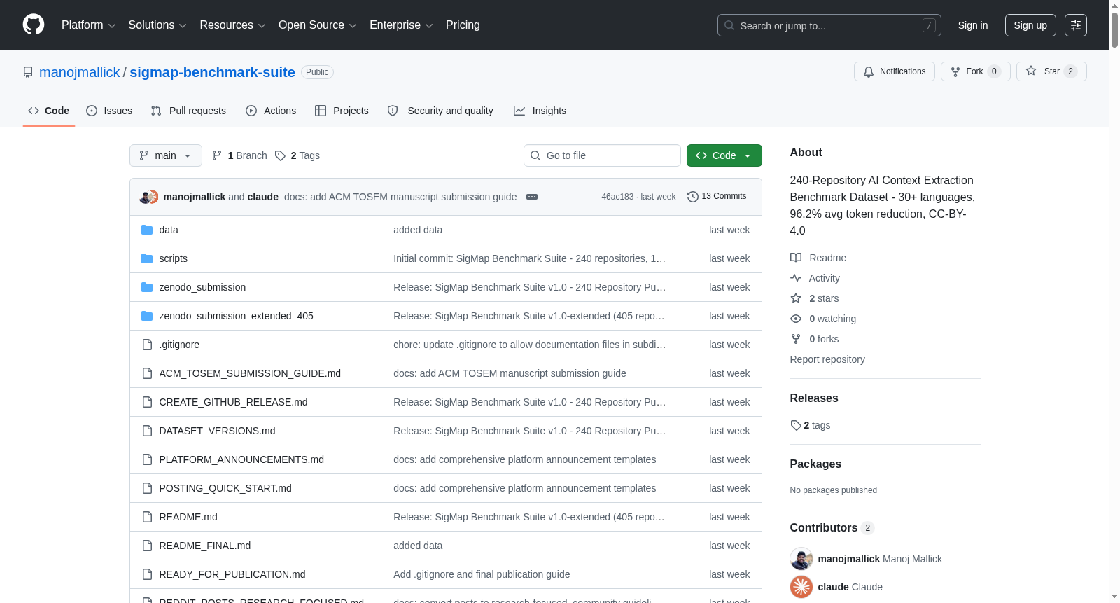Open the data folder

169,230
